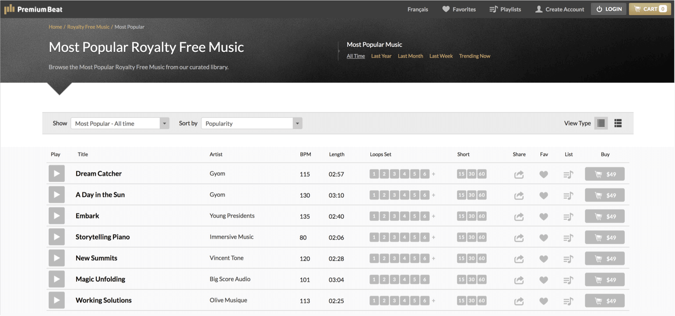675x316 pixels.
Task: Open the Show 'Most Popular - All time' dropdown
Action: coord(120,124)
